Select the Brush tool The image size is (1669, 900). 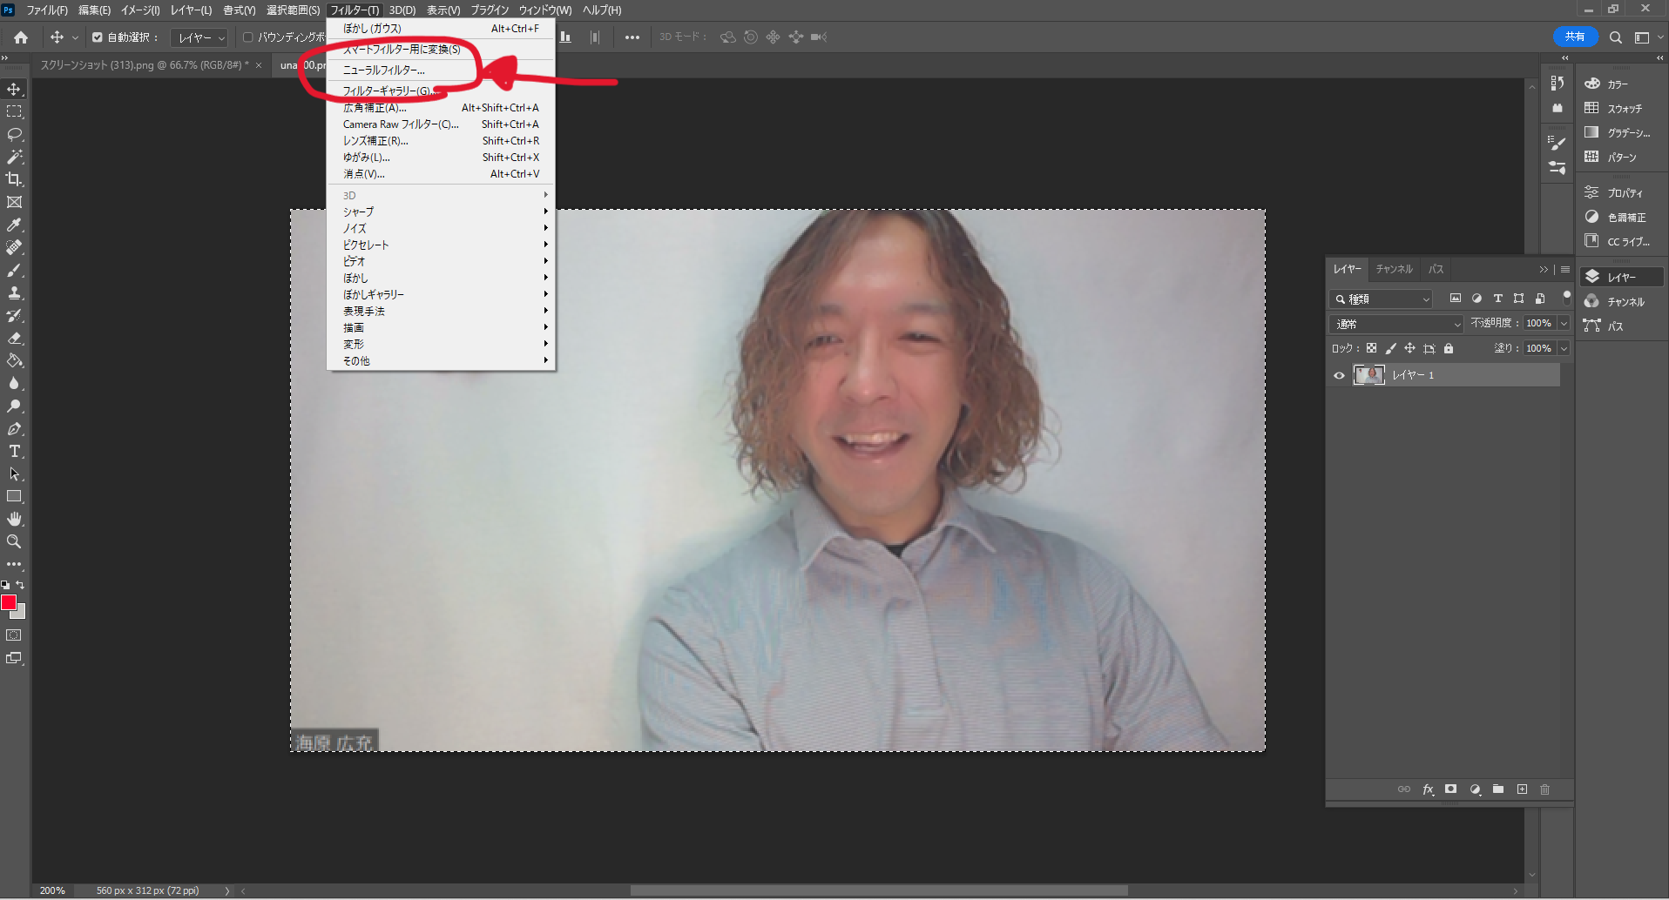[x=14, y=270]
